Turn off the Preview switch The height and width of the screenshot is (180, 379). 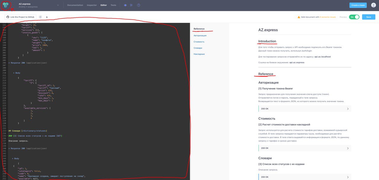[354, 17]
